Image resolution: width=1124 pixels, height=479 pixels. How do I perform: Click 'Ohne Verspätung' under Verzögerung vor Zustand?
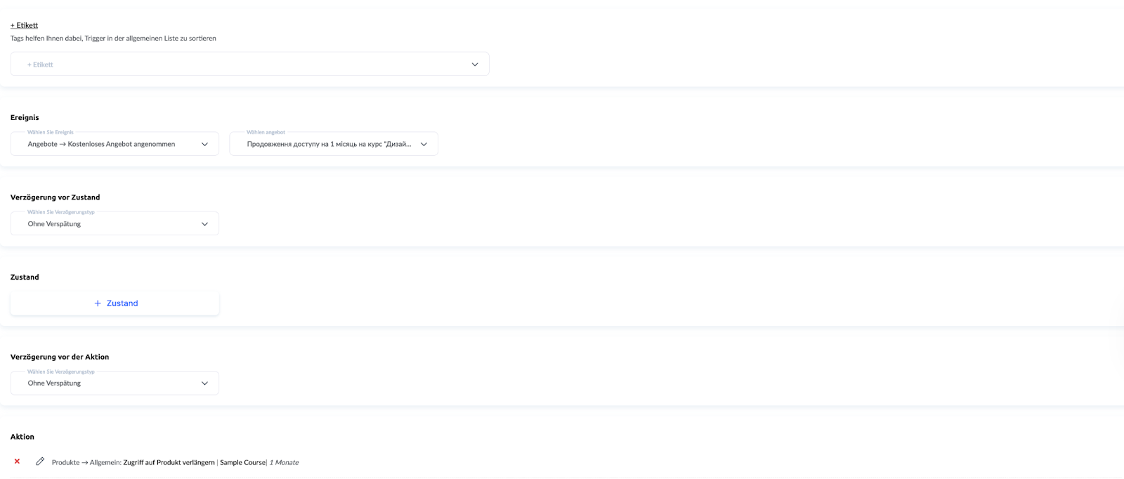(54, 224)
